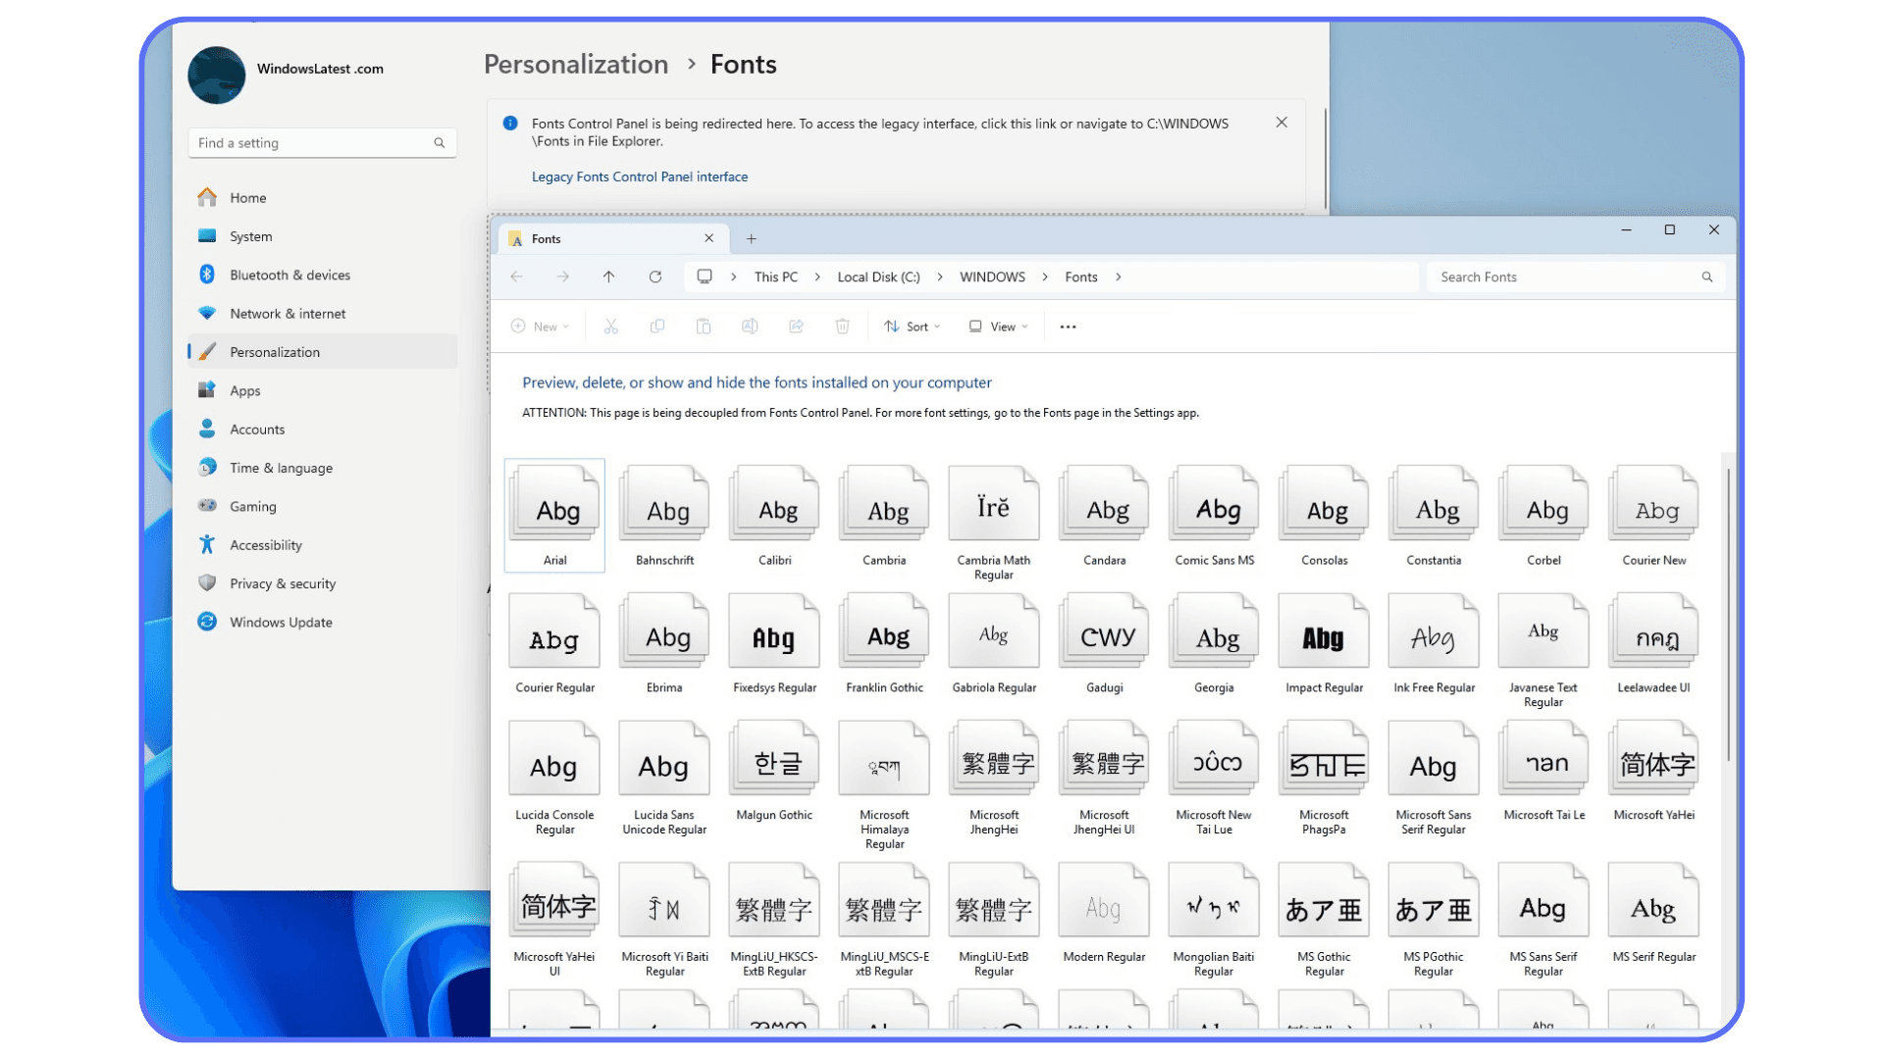Click WINDOWS in the breadcrumb path

[992, 277]
